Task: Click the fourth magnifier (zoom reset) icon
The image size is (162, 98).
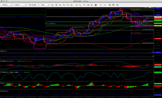Action: [x=71, y=5]
